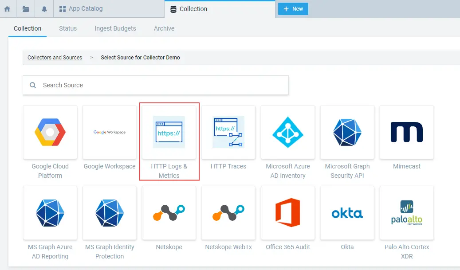Choose the Okta source icon
460x270 pixels.
click(347, 213)
